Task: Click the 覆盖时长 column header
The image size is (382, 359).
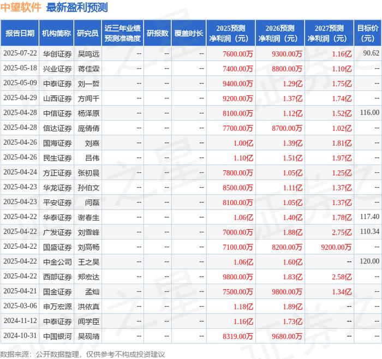Action: point(189,33)
